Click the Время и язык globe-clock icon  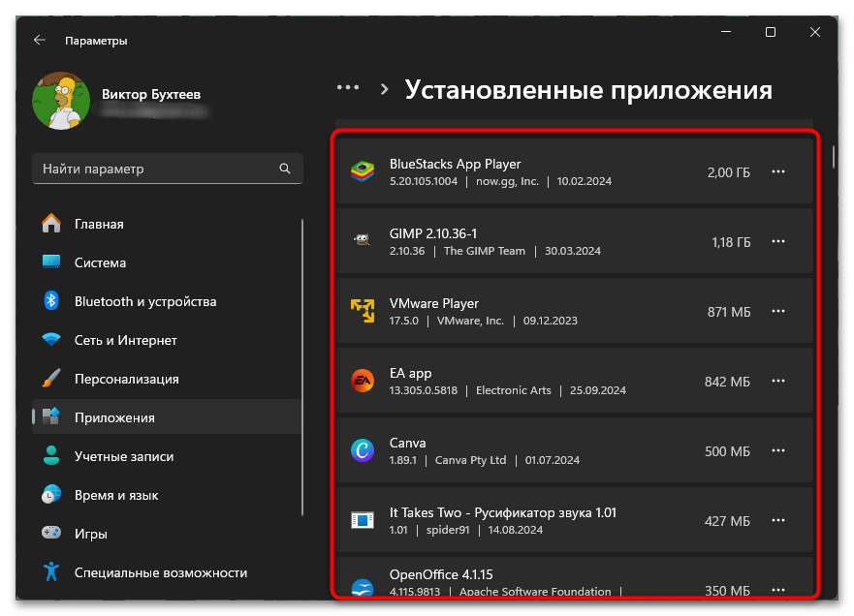[51, 494]
